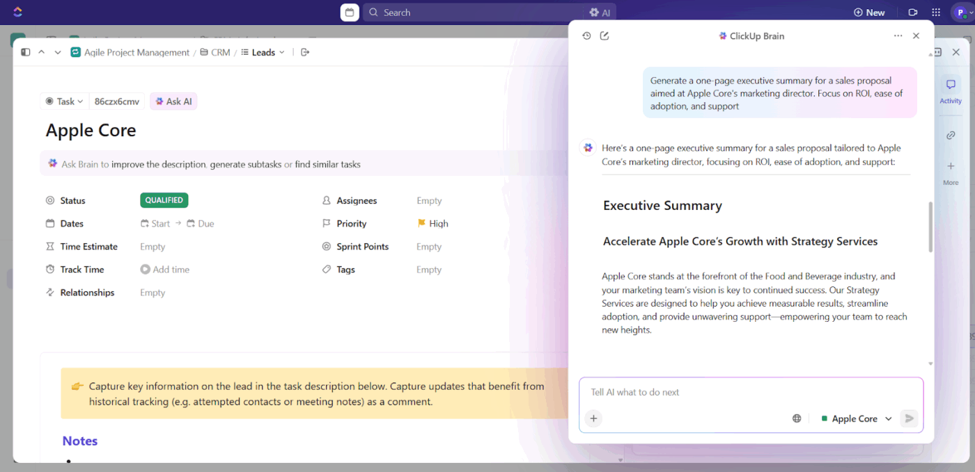This screenshot has height=472, width=975.
Task: Click the New button in top bar
Action: click(x=869, y=13)
